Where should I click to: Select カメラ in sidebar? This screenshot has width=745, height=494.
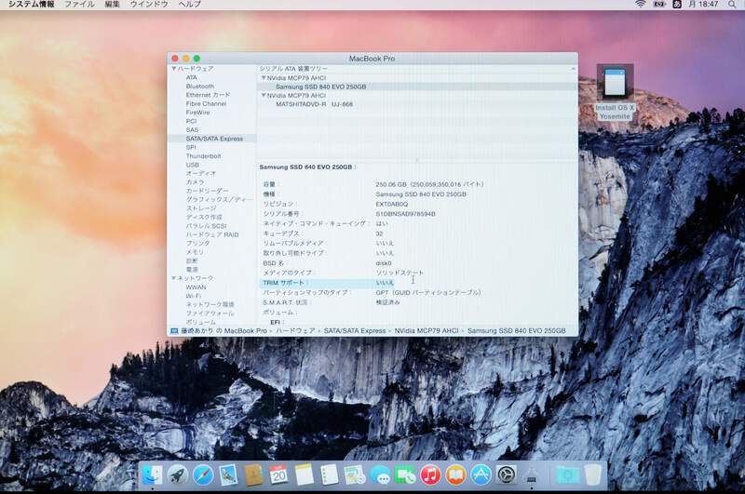click(x=196, y=182)
